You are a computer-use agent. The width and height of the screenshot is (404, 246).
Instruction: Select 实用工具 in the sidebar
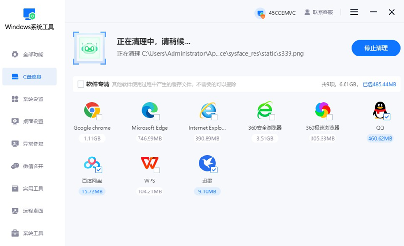[x=29, y=189]
